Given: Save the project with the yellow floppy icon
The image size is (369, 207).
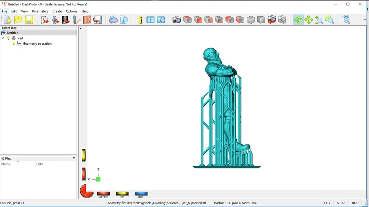Looking at the screenshot, I should coord(29,20).
